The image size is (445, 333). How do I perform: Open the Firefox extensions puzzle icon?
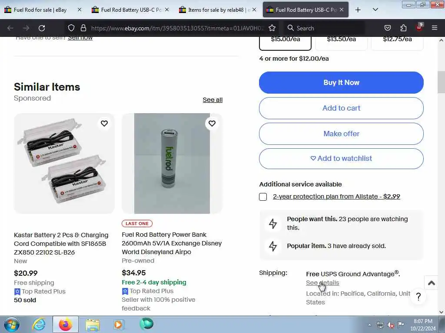[x=403, y=28]
